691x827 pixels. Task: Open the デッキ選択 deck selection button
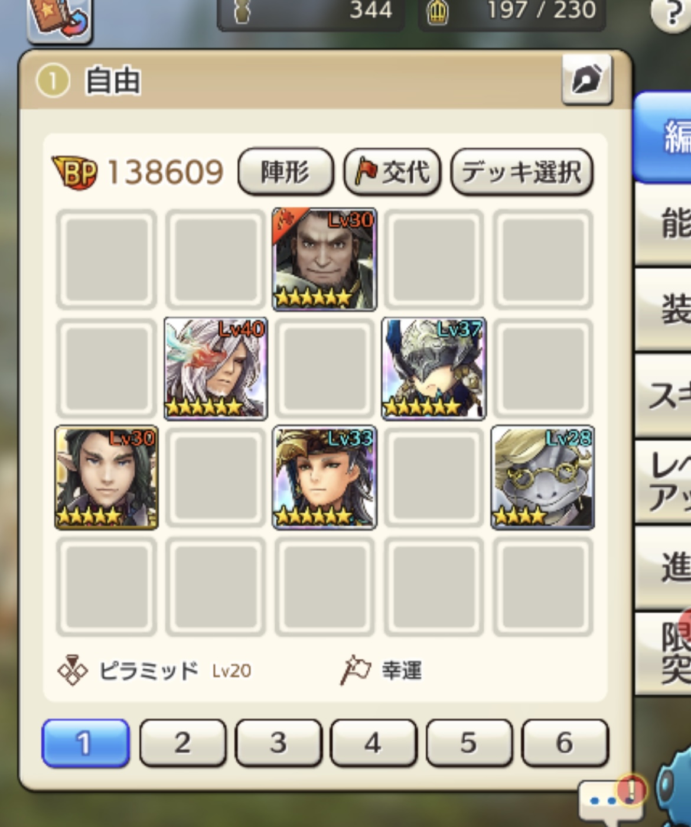pyautogui.click(x=521, y=172)
